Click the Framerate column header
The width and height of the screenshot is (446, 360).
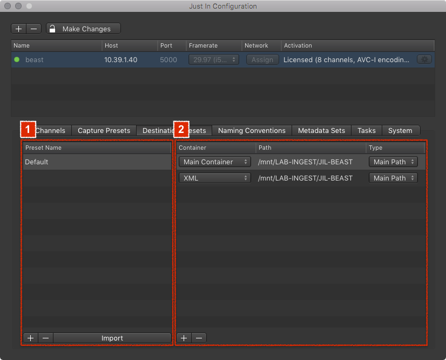[214, 45]
